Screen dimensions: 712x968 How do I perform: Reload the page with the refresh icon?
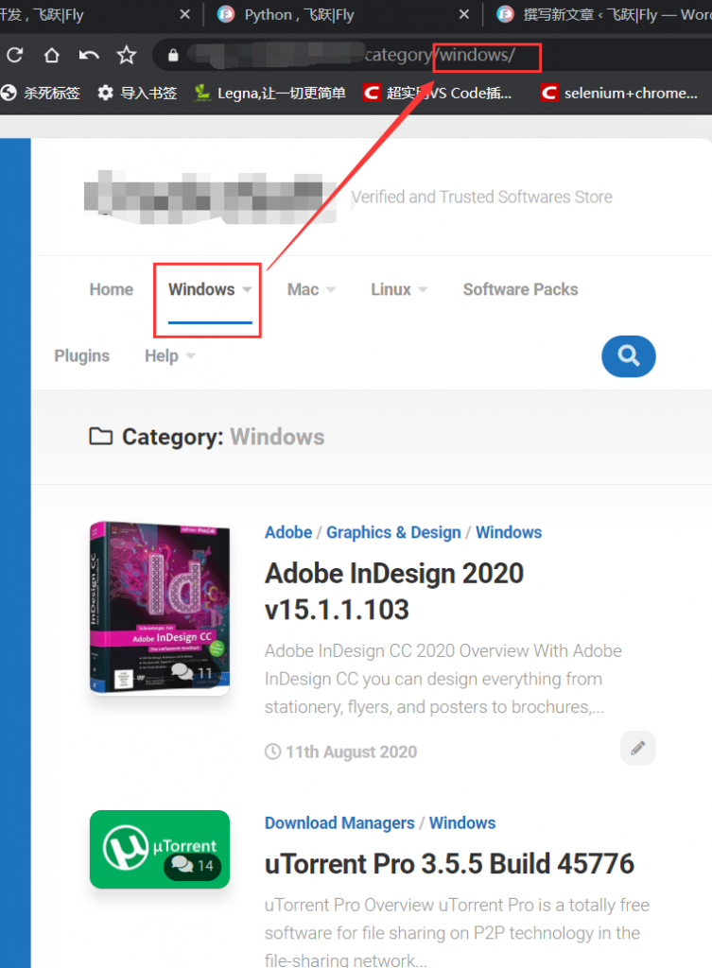tap(15, 55)
